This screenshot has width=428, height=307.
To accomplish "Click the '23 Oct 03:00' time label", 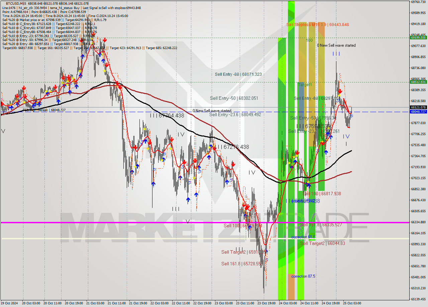I will (x=223, y=304).
